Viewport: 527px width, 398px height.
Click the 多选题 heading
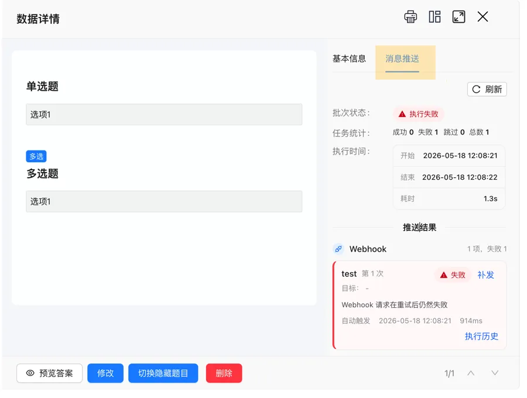click(x=42, y=174)
